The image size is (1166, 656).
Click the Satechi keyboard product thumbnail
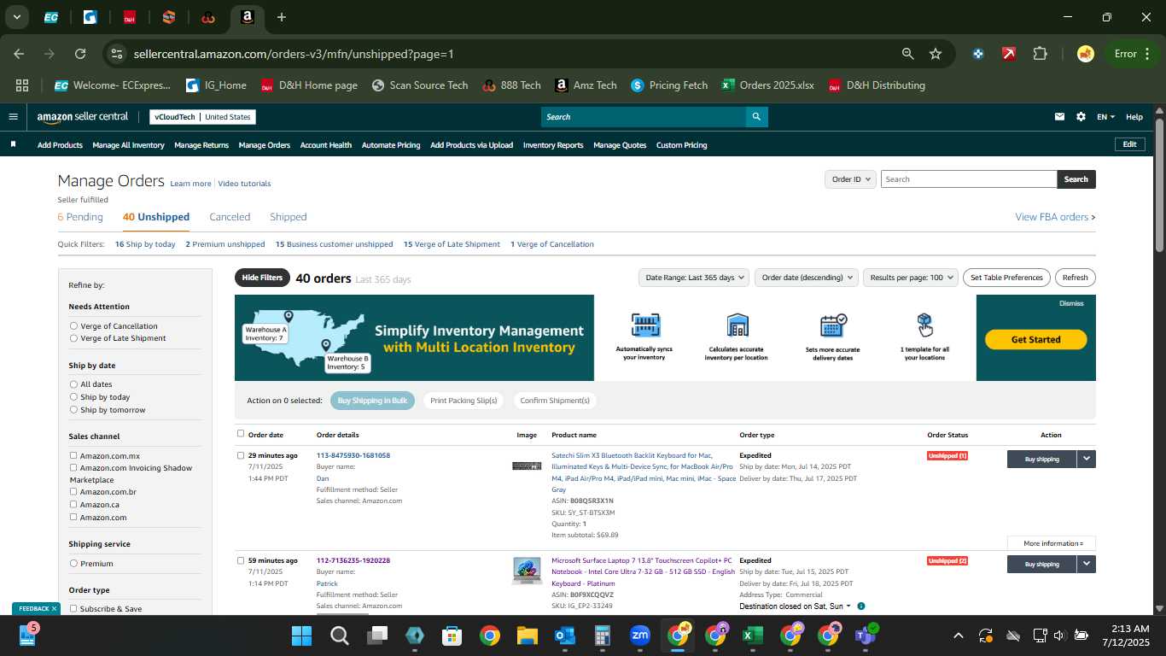click(x=527, y=466)
